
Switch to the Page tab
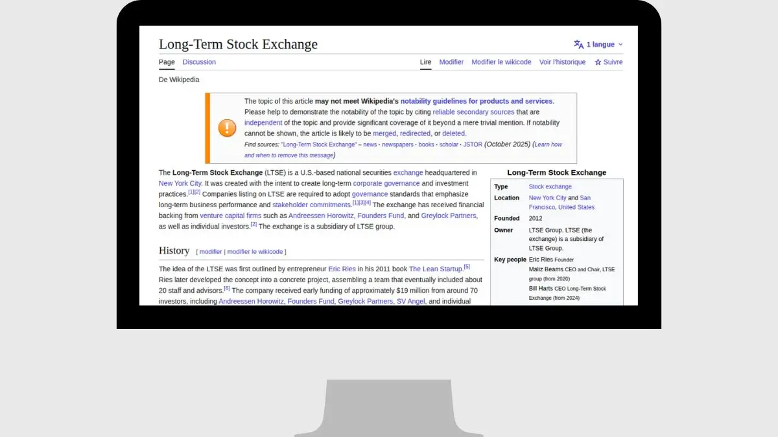tap(167, 62)
